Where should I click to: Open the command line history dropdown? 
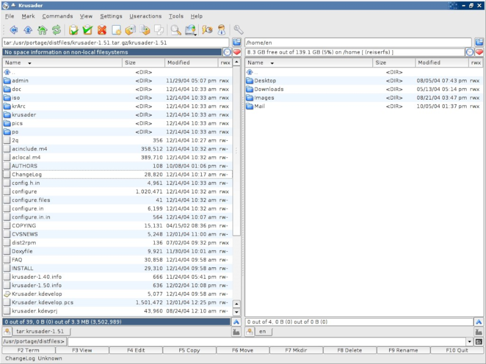coord(469,341)
